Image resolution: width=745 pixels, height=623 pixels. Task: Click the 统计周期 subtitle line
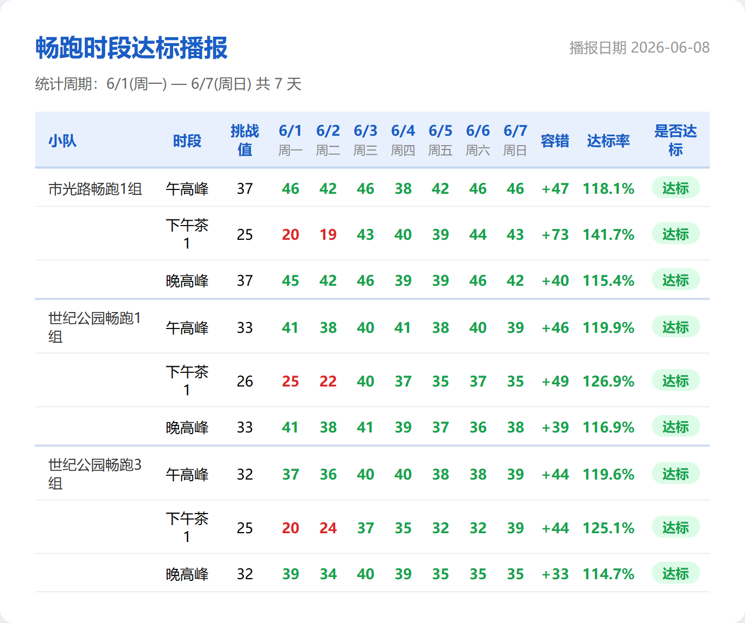point(168,84)
